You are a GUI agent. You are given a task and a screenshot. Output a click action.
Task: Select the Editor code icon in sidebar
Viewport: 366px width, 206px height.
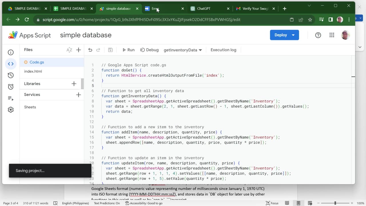tap(11, 64)
